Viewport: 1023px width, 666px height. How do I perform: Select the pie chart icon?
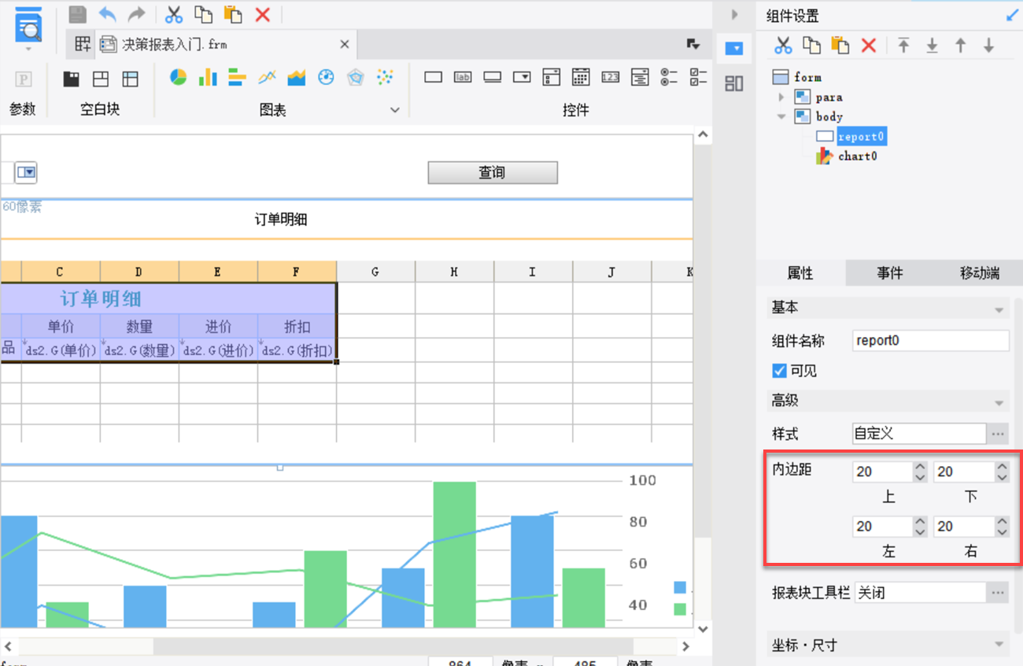[179, 77]
